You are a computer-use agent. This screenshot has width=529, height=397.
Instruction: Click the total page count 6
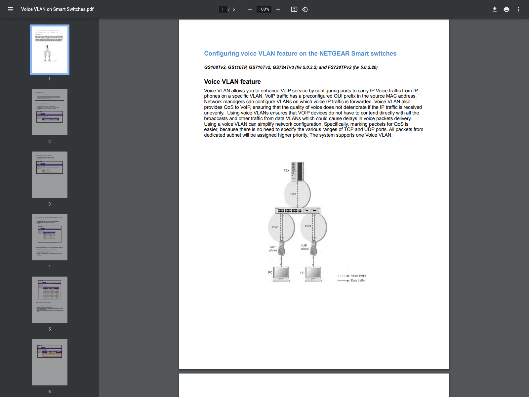(x=234, y=9)
